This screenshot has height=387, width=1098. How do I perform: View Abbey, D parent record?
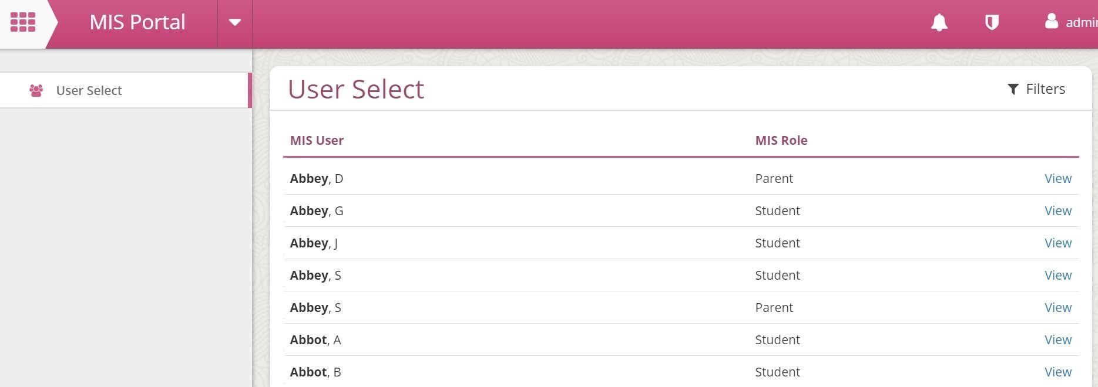coord(1058,178)
